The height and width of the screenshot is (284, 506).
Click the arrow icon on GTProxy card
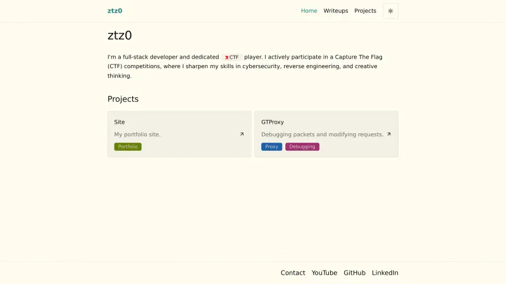389,134
